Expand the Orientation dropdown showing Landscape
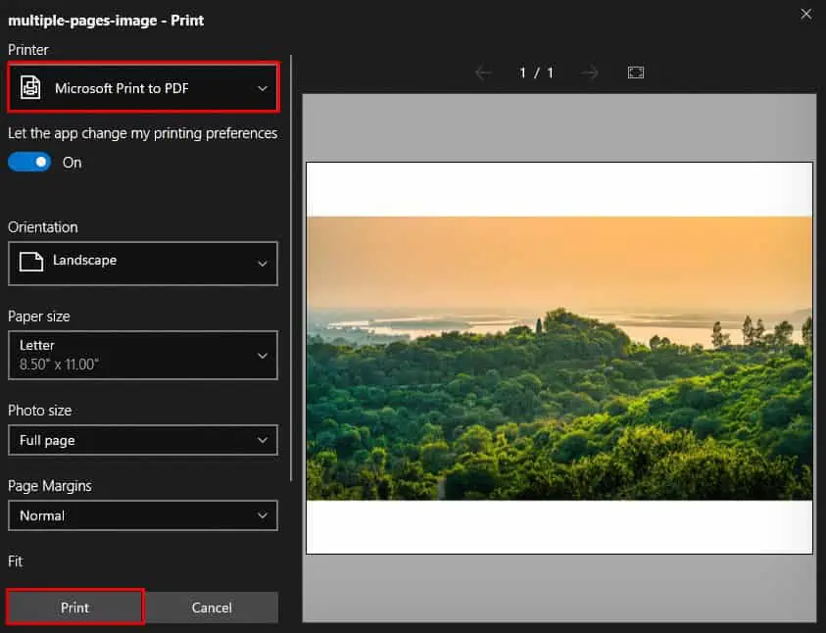826x633 pixels. 143,263
